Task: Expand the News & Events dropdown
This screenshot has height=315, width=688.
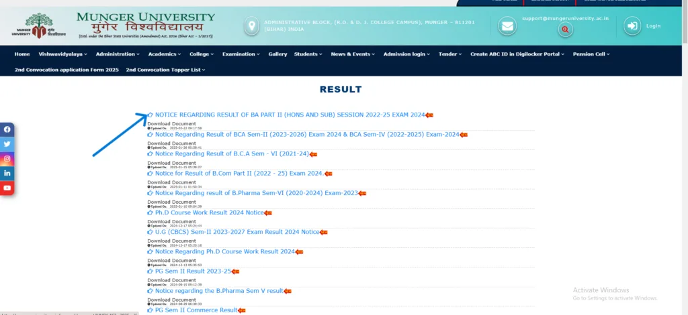Action: (353, 54)
